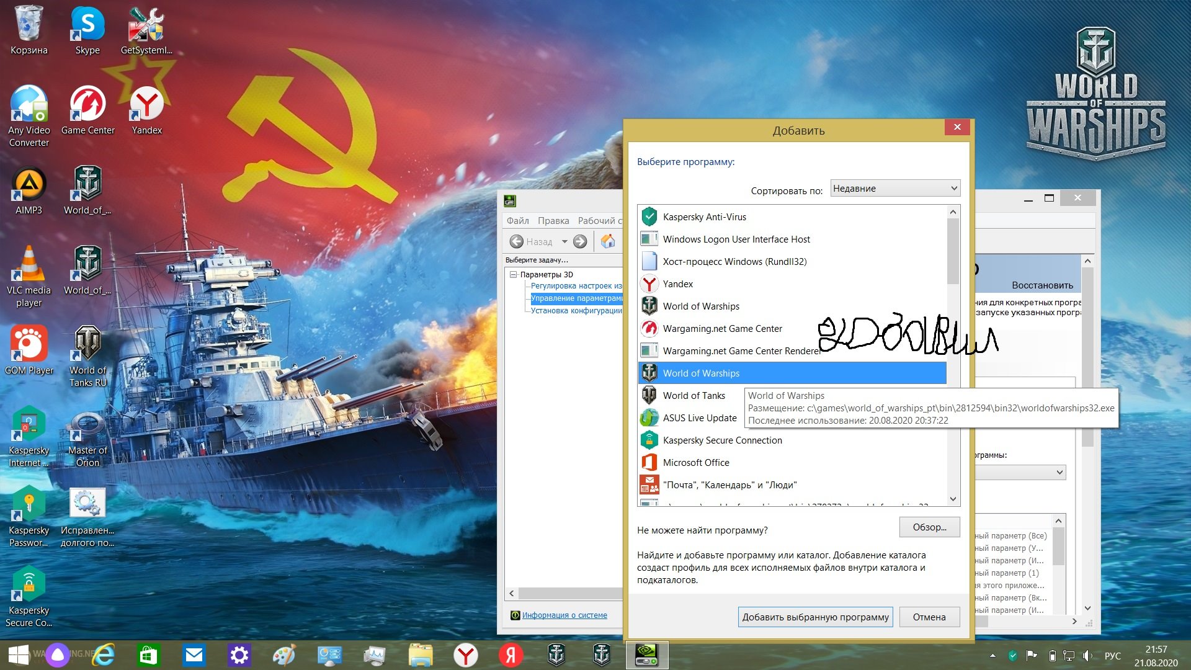Open the Рабочий стол menu
1191x670 pixels.
[599, 220]
